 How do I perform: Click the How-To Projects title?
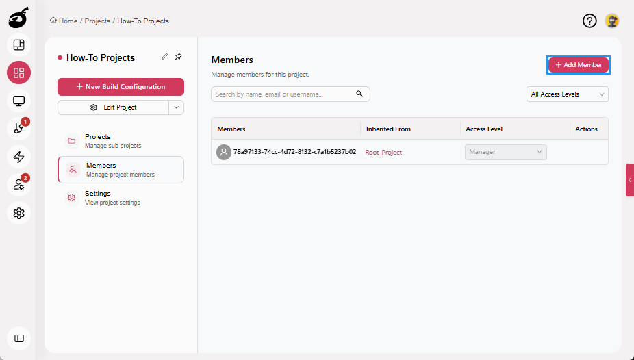click(100, 57)
